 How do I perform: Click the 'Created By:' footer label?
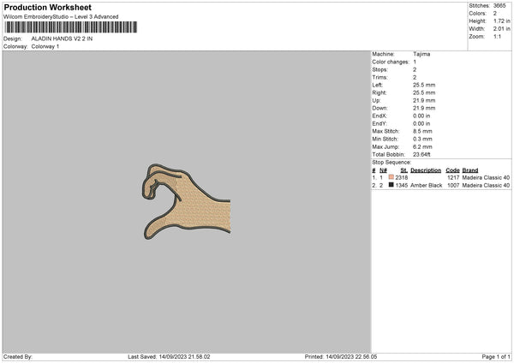[18, 357]
